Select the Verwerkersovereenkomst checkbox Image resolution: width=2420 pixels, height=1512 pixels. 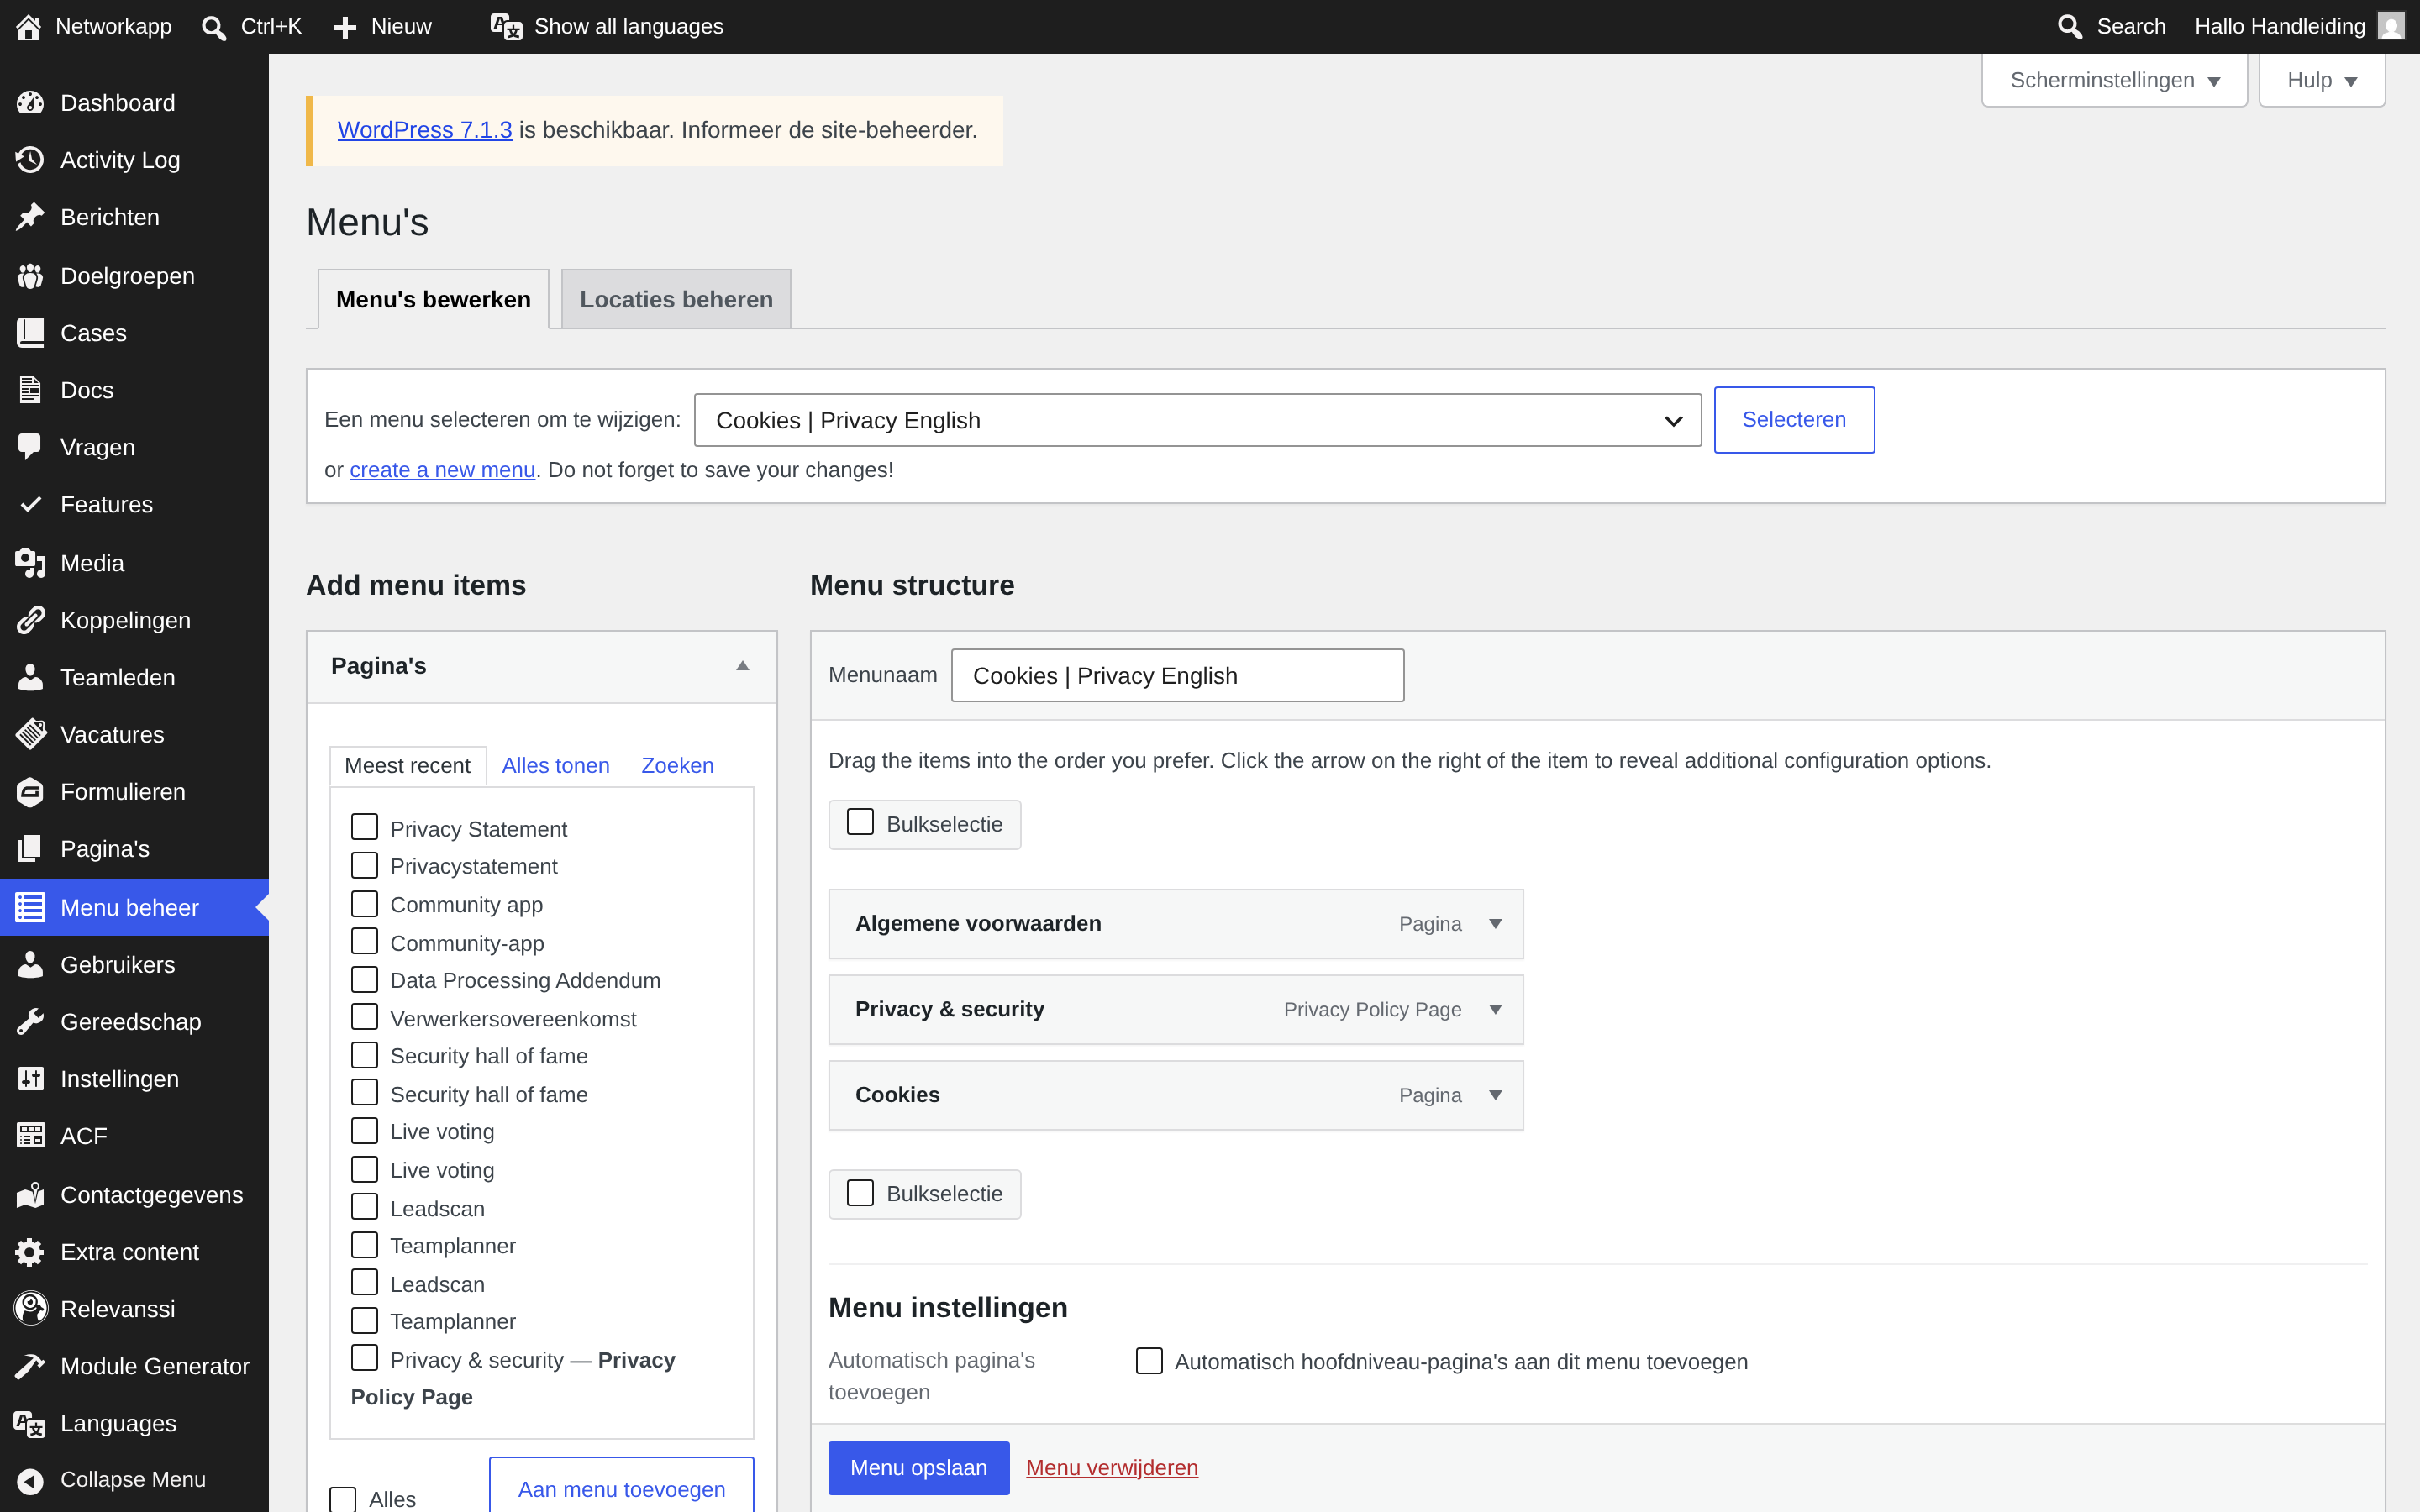pos(365,1017)
